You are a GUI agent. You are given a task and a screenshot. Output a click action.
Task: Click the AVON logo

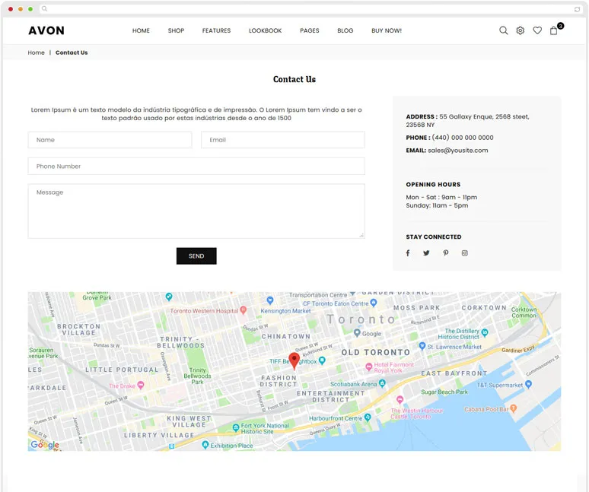pyautogui.click(x=46, y=30)
